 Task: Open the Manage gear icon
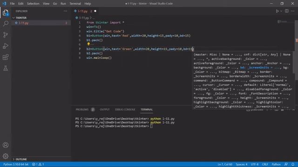pos(6,156)
